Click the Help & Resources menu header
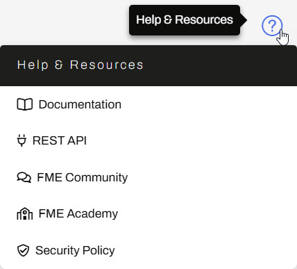 pos(148,65)
